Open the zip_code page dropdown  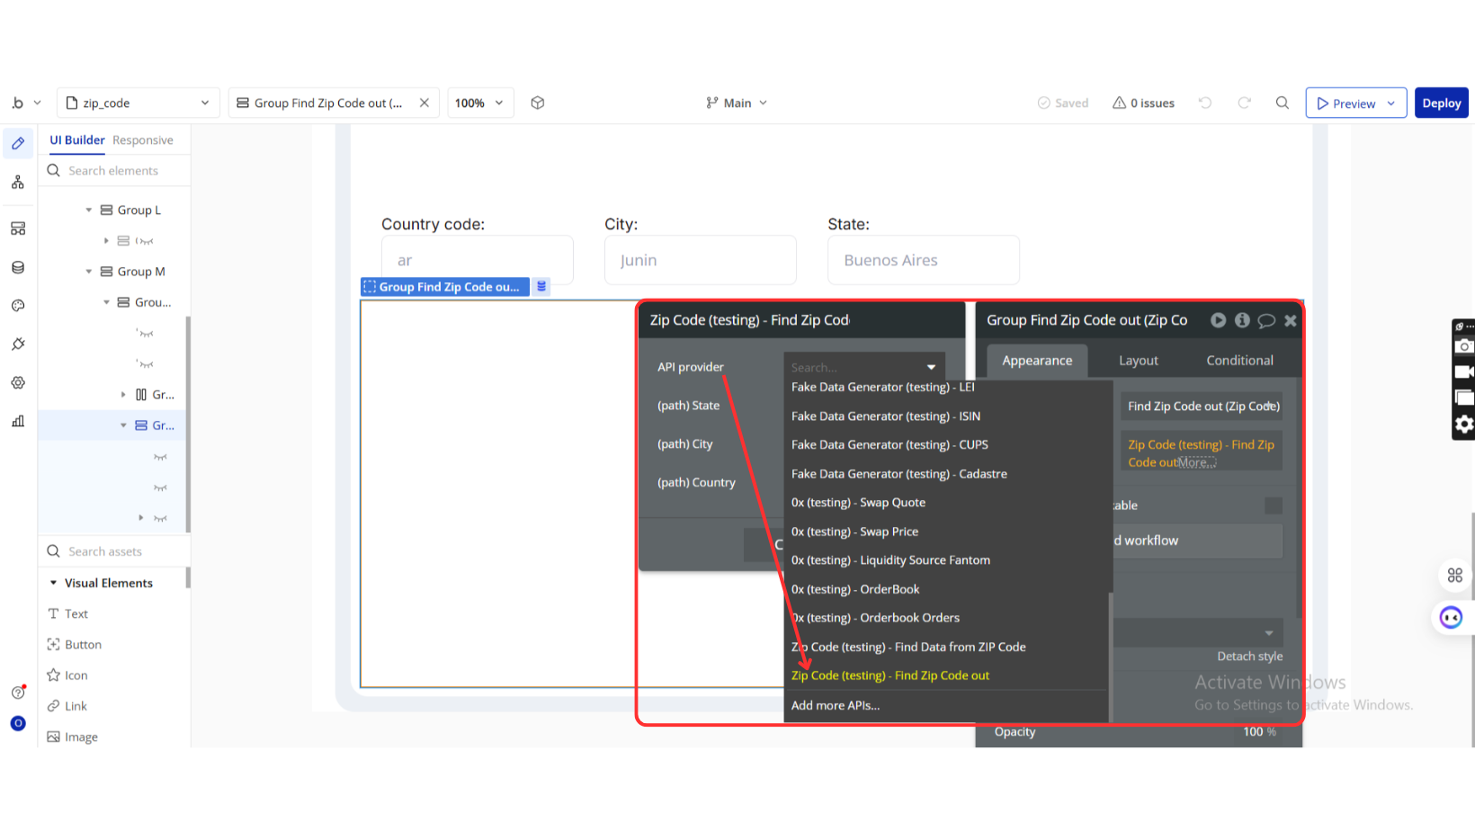click(x=139, y=103)
